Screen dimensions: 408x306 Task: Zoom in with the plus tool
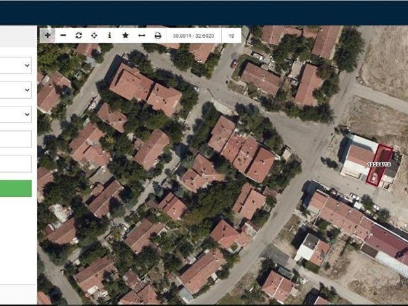47,36
